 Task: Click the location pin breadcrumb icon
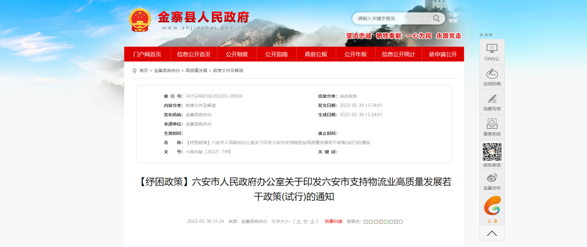[134, 71]
